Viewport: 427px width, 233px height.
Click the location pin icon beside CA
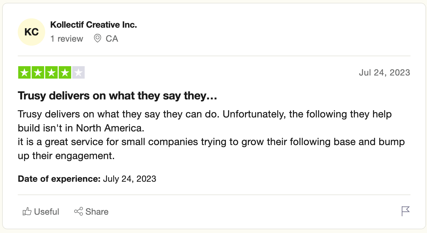click(x=98, y=39)
